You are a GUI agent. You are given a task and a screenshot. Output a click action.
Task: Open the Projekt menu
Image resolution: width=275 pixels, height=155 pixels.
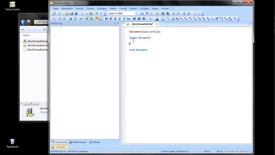133,9
